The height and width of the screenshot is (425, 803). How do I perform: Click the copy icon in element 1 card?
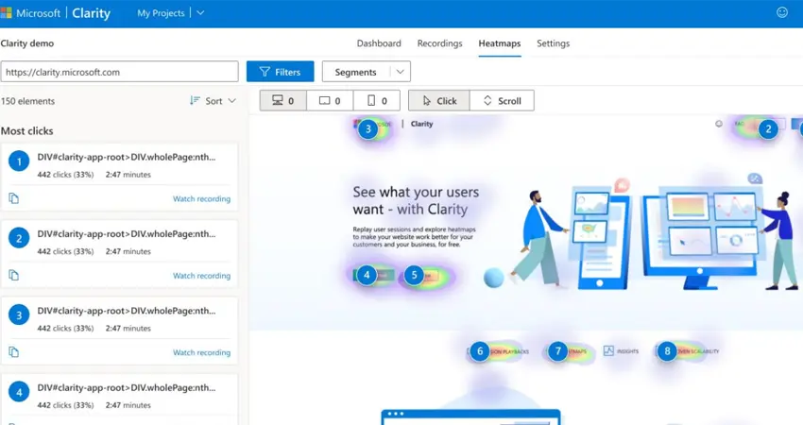pos(14,198)
